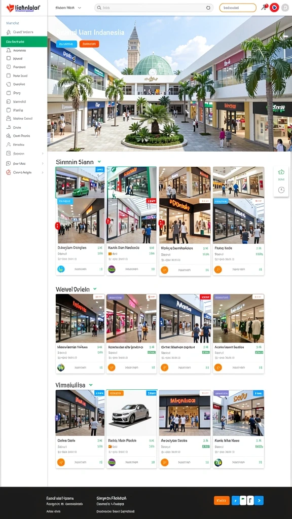Viewport: 292px width, 519px height.
Task: Click the green house icon on right floating panel
Action: pos(281,172)
